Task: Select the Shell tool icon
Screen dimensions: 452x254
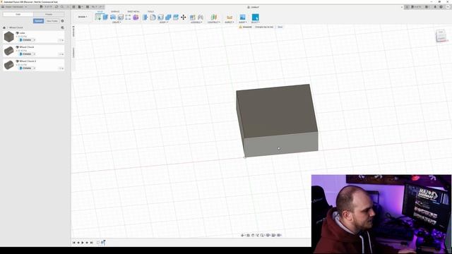Action: 160,17
